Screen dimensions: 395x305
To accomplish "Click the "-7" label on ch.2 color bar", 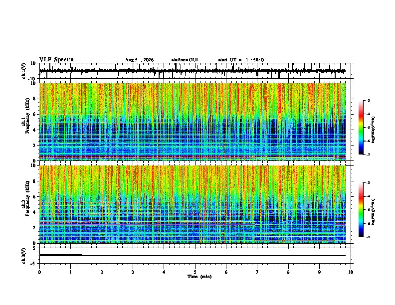I will pyautogui.click(x=368, y=237).
